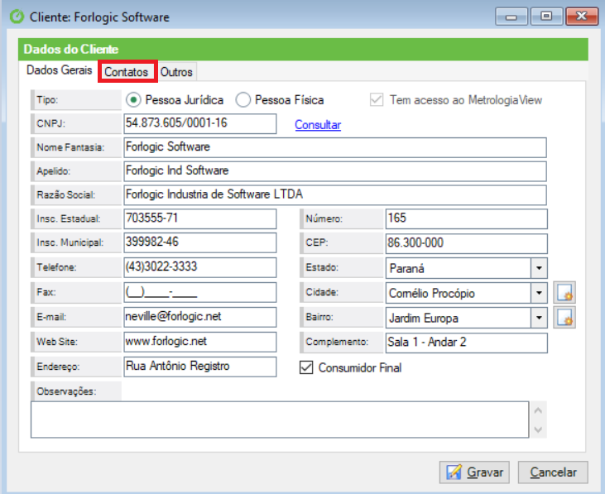
Task: Save the client with Gravar button
Action: point(474,472)
